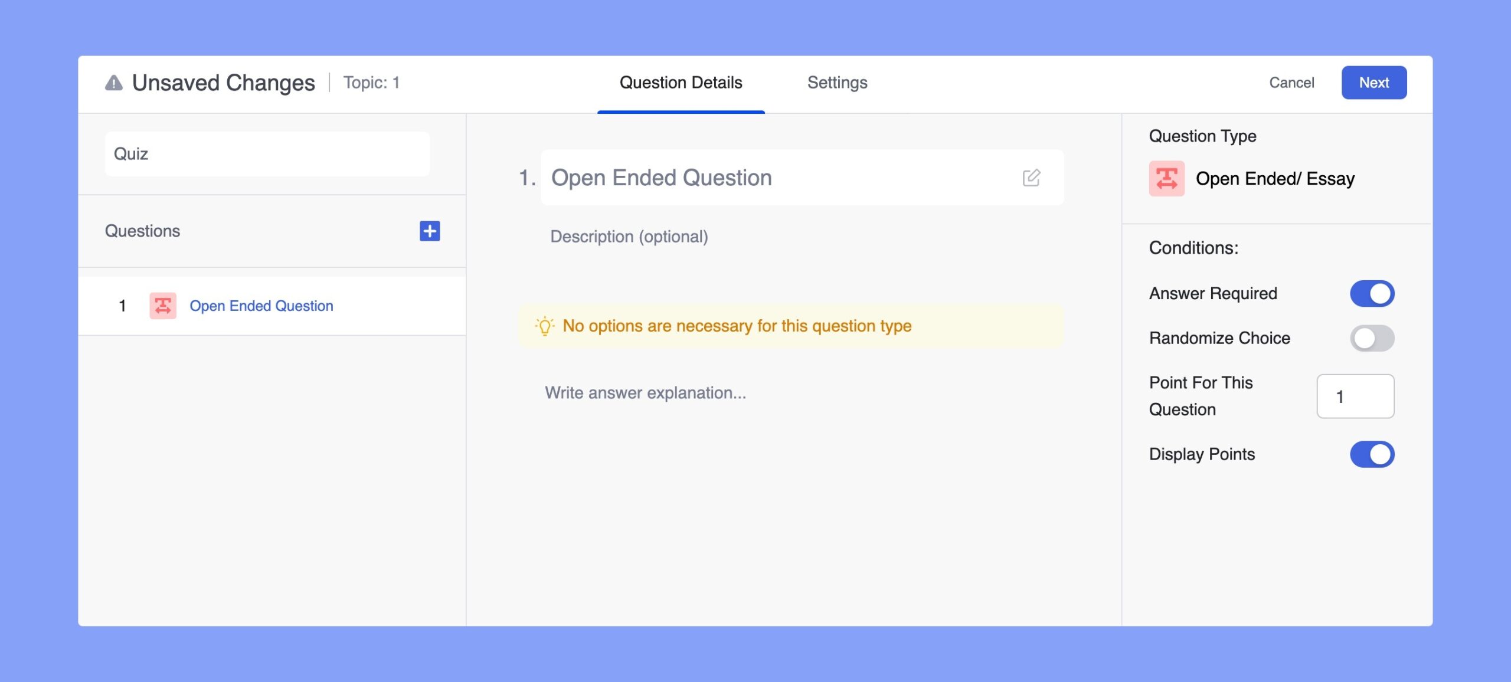This screenshot has width=1511, height=682.
Task: Click the Open Ended icon next to question type label
Action: (1167, 177)
